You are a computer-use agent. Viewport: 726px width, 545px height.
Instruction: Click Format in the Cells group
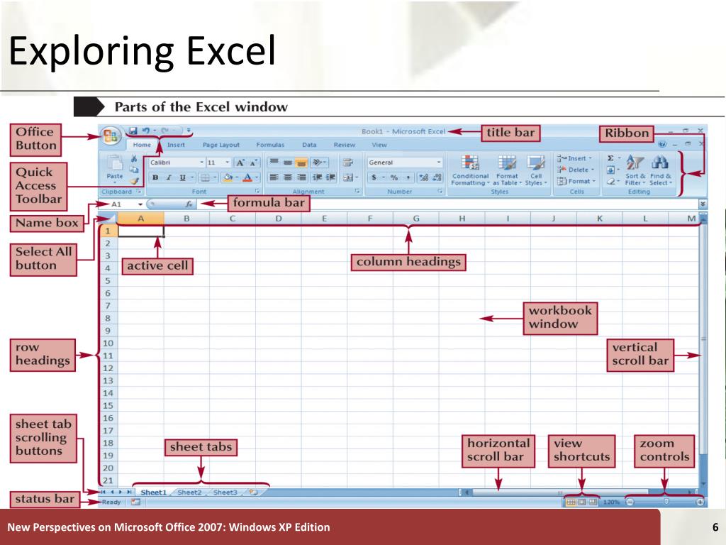tap(576, 181)
